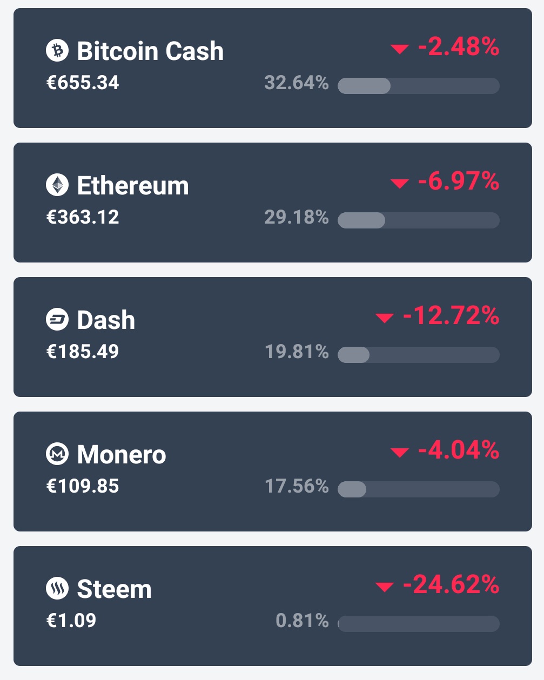Select the Monero coin title
This screenshot has height=680, width=544.
pyautogui.click(x=122, y=454)
